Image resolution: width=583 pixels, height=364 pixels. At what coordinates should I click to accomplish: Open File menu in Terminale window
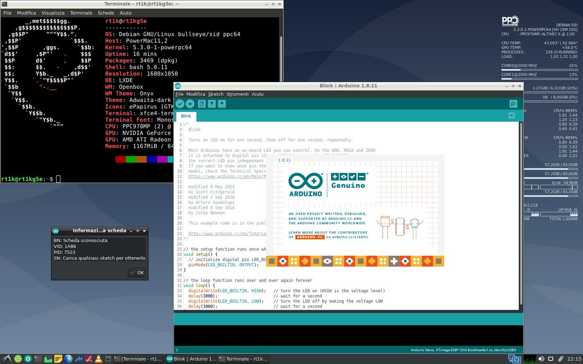pos(7,13)
